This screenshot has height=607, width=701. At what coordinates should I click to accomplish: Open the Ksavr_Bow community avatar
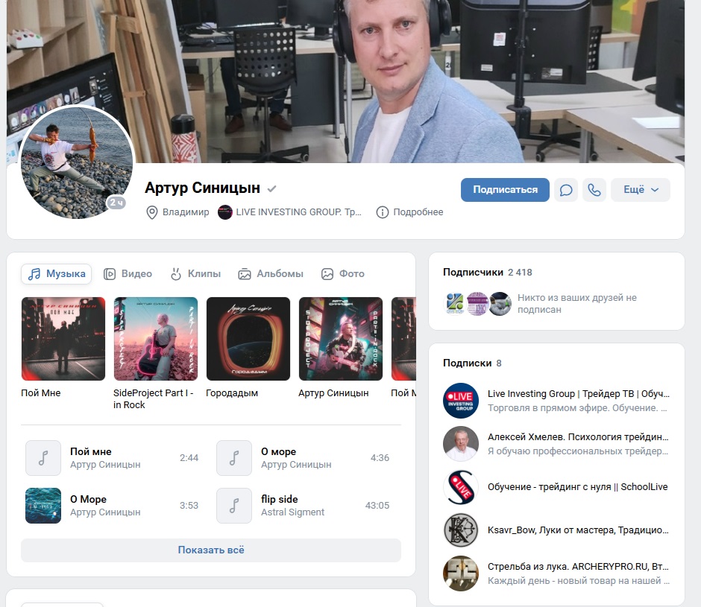click(x=460, y=530)
